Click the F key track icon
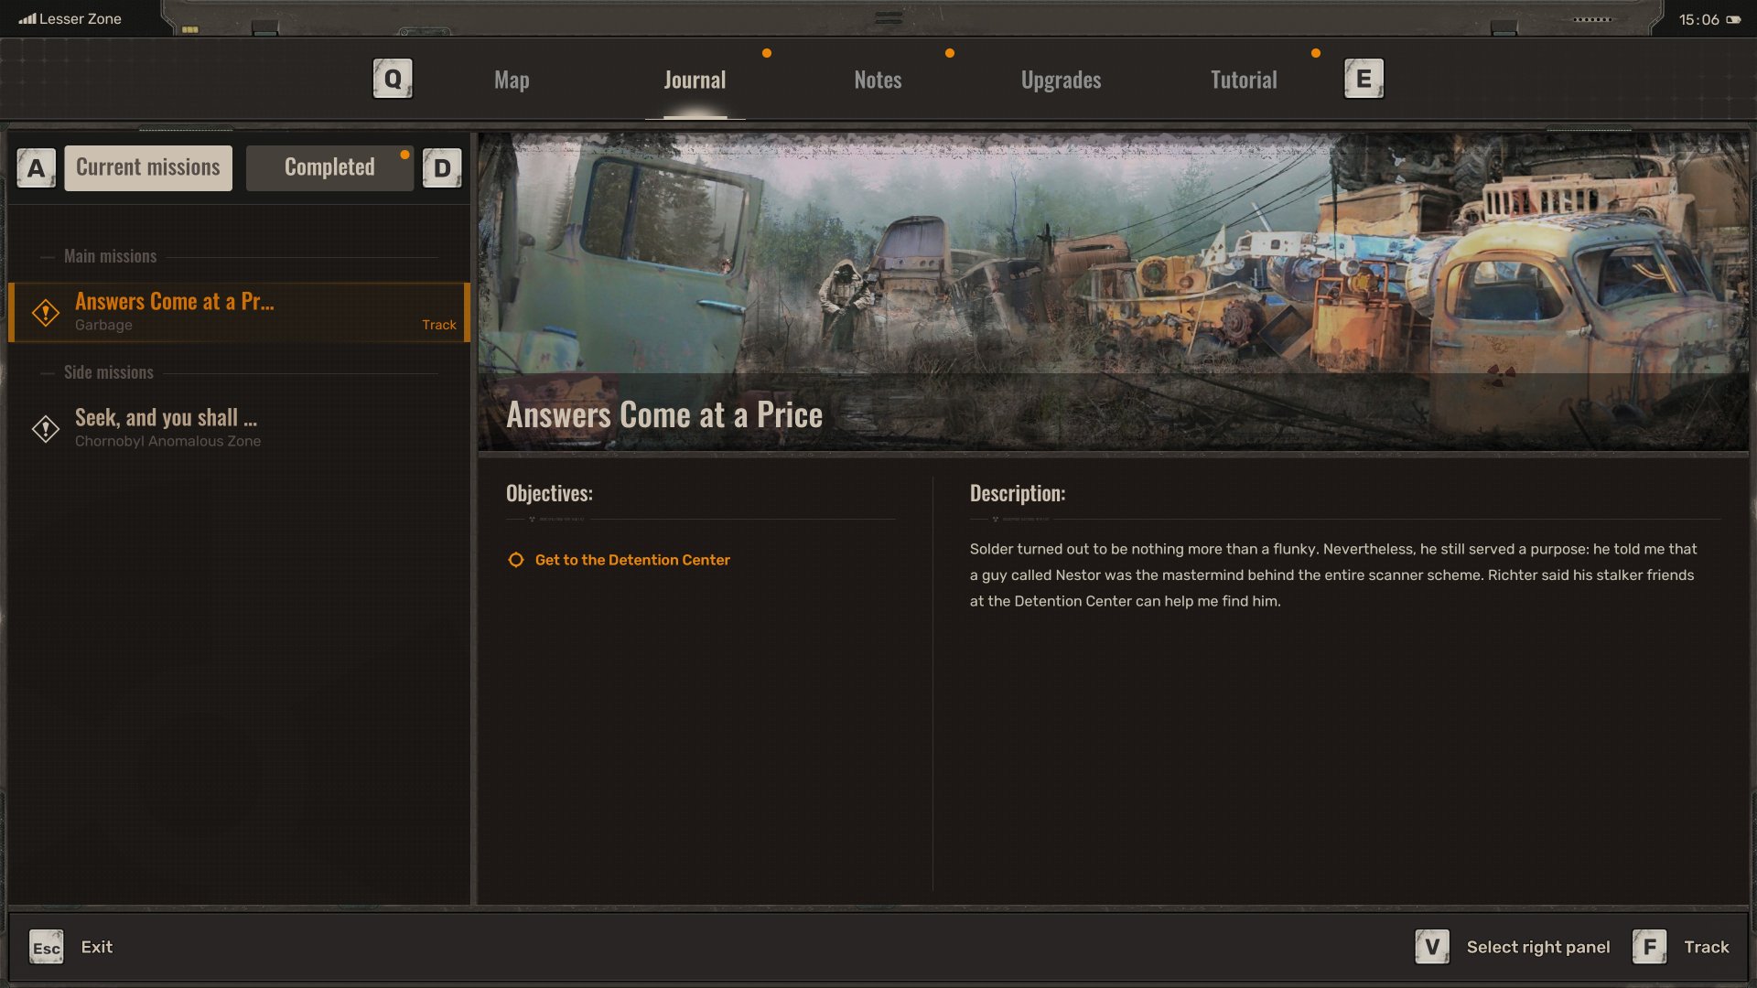Image resolution: width=1757 pixels, height=988 pixels. (x=1649, y=947)
